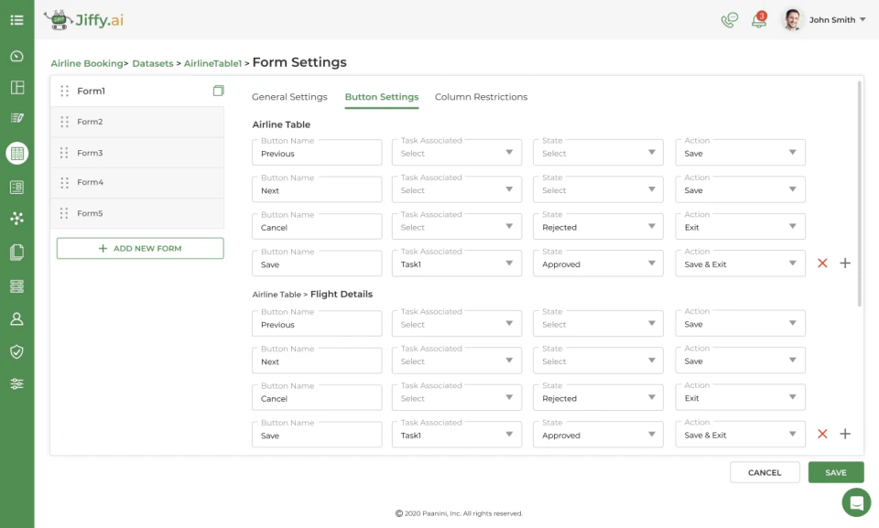Switch to the General Settings tab

click(289, 96)
